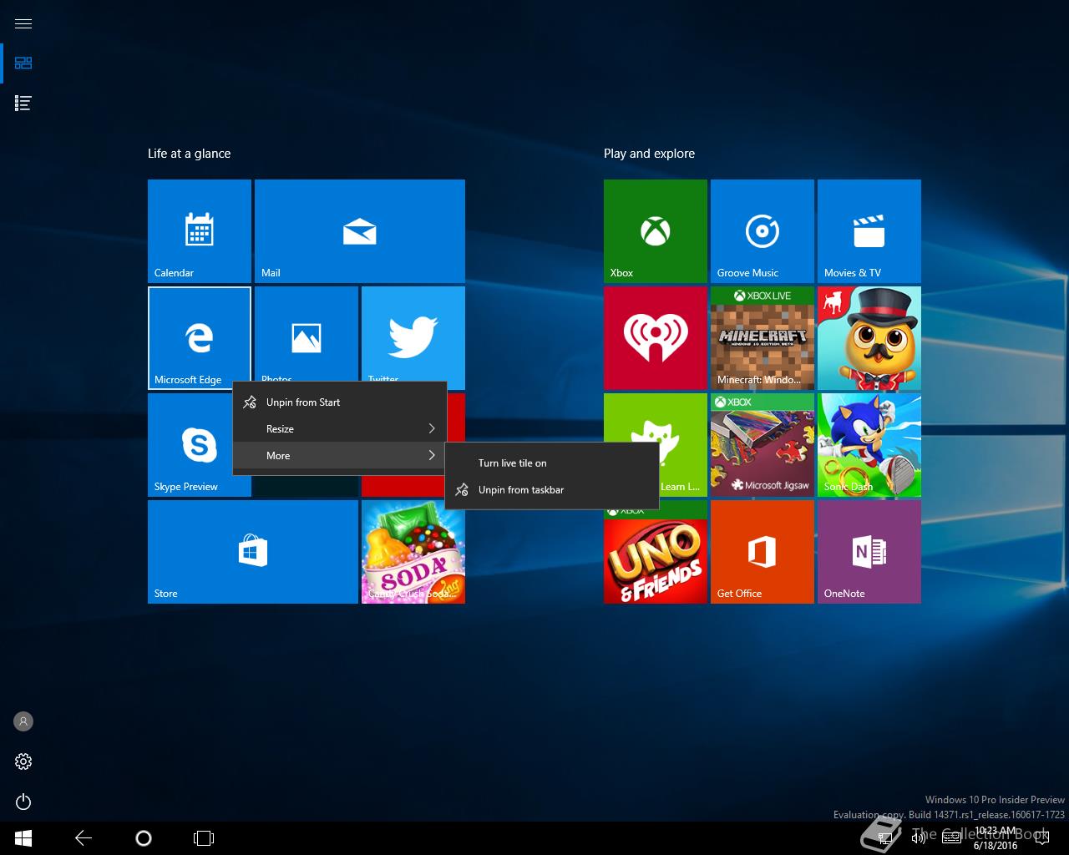The width and height of the screenshot is (1069, 855).
Task: Launch the Microsoft Edge tile
Action: (x=200, y=338)
